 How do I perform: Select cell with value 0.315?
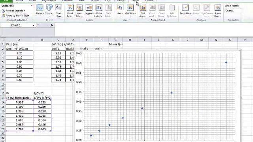point(42,116)
